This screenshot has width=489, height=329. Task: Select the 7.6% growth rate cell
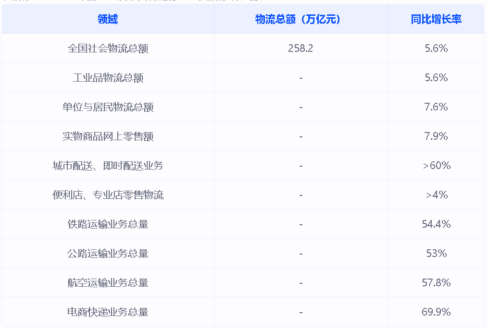pos(436,107)
